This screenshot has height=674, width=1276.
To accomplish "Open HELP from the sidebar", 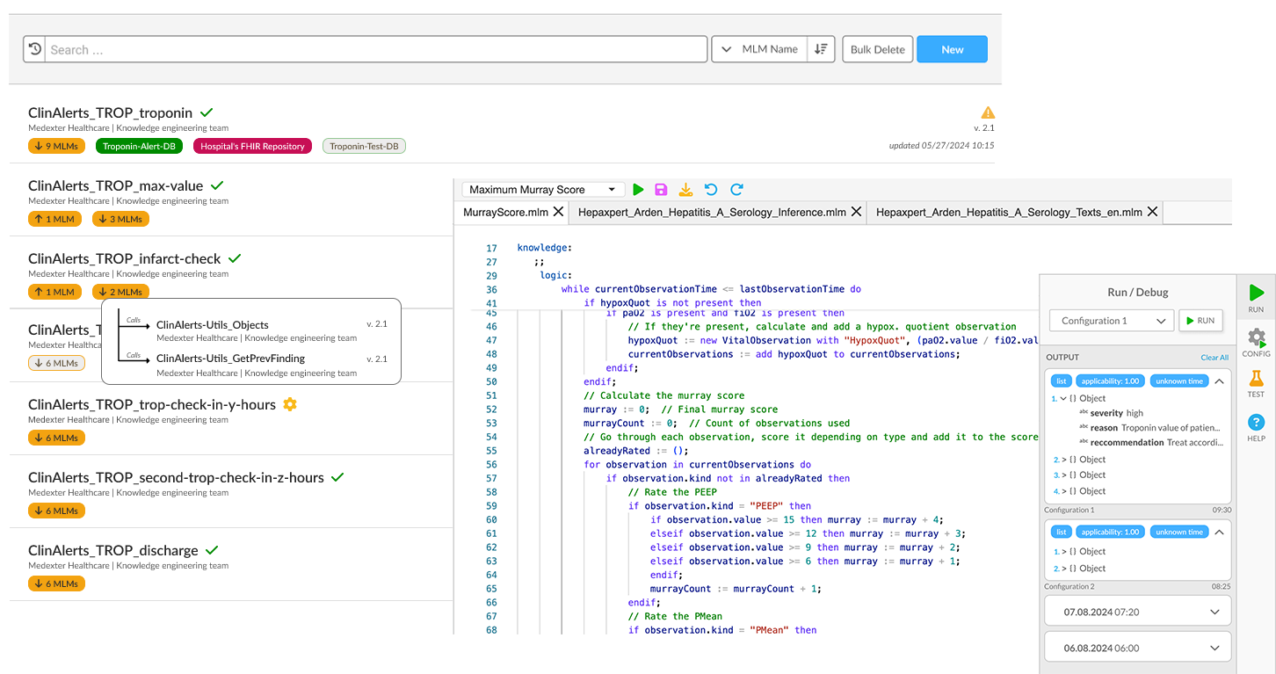I will coord(1256,427).
